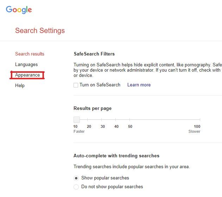
Task: Click the results-per-page slider handle
Action: tap(77, 120)
